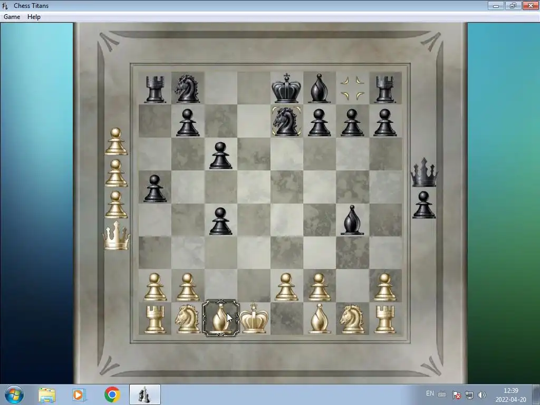Select the white pawn on b2
The width and height of the screenshot is (540, 405).
point(188,287)
